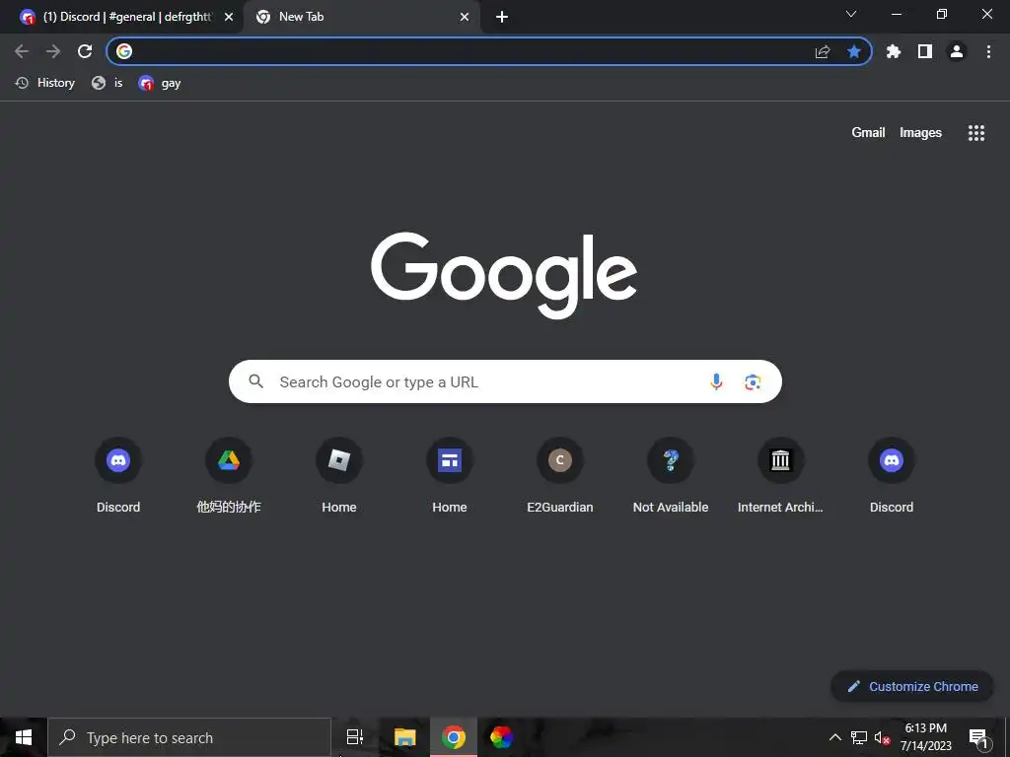Viewport: 1010px width, 757px height.
Task: Close the Discord tab
Action: point(229,17)
